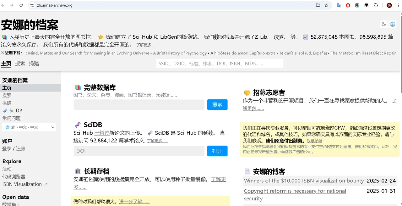Click 登录 / 注册 under 账户
402x206 pixels.
[14, 148]
